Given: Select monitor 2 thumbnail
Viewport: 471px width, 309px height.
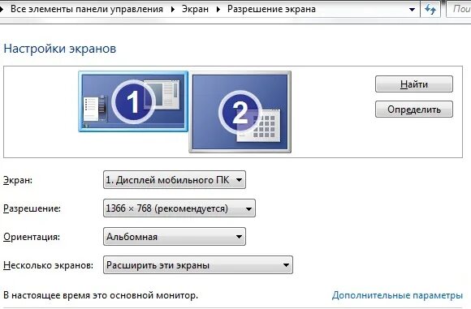Looking at the screenshot, I should tap(240, 112).
